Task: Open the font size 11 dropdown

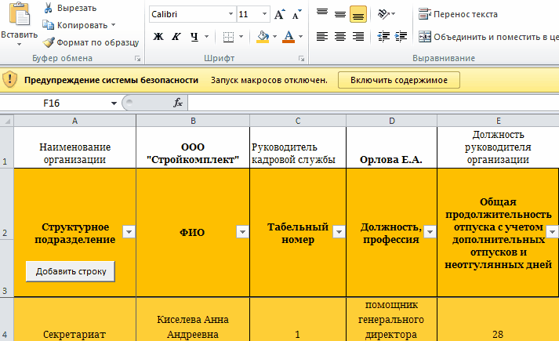Action: point(264,14)
